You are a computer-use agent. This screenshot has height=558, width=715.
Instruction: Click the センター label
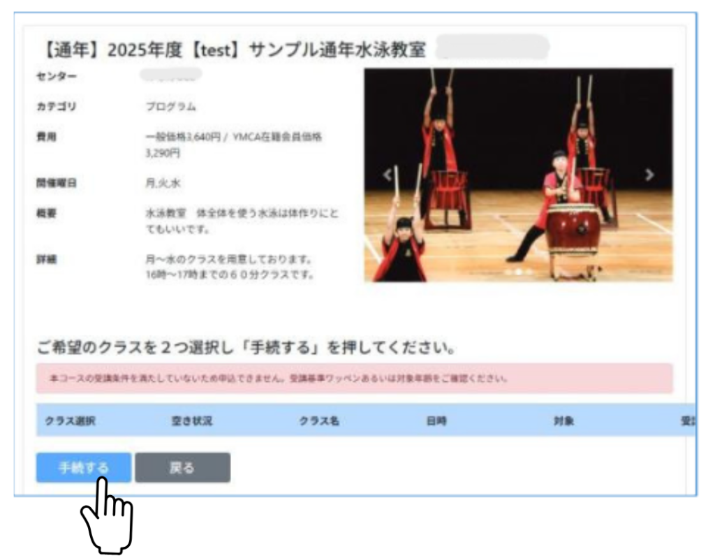(57, 75)
